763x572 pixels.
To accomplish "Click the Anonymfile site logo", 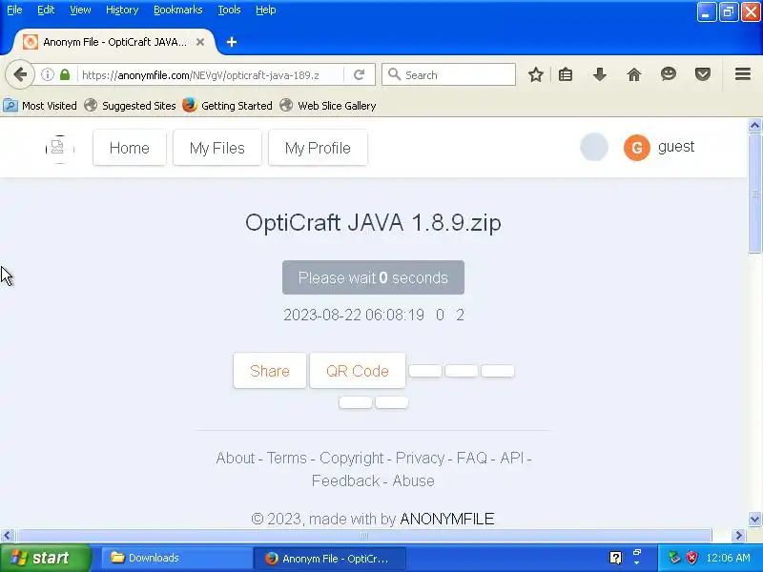I will pyautogui.click(x=59, y=149).
